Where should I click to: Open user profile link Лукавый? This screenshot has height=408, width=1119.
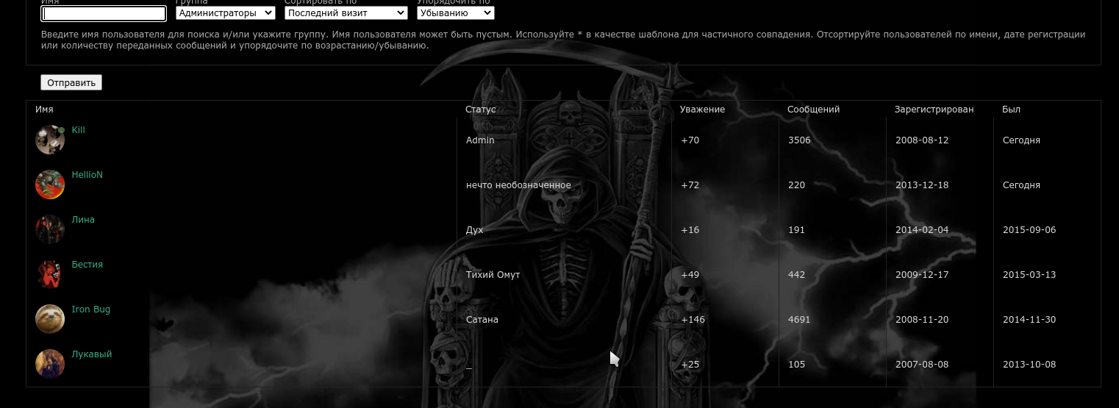click(x=92, y=354)
